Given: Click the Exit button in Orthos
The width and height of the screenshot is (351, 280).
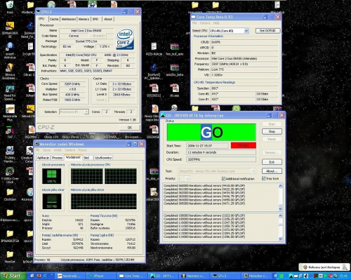Looking at the screenshot, I should tap(272, 162).
